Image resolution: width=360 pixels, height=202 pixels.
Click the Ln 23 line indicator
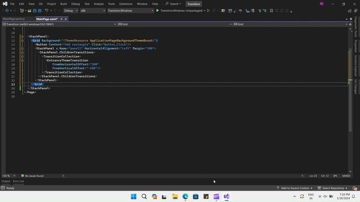[313, 176]
